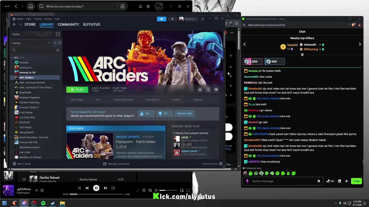
Task: Open Spotify queue icon
Action: [144, 190]
